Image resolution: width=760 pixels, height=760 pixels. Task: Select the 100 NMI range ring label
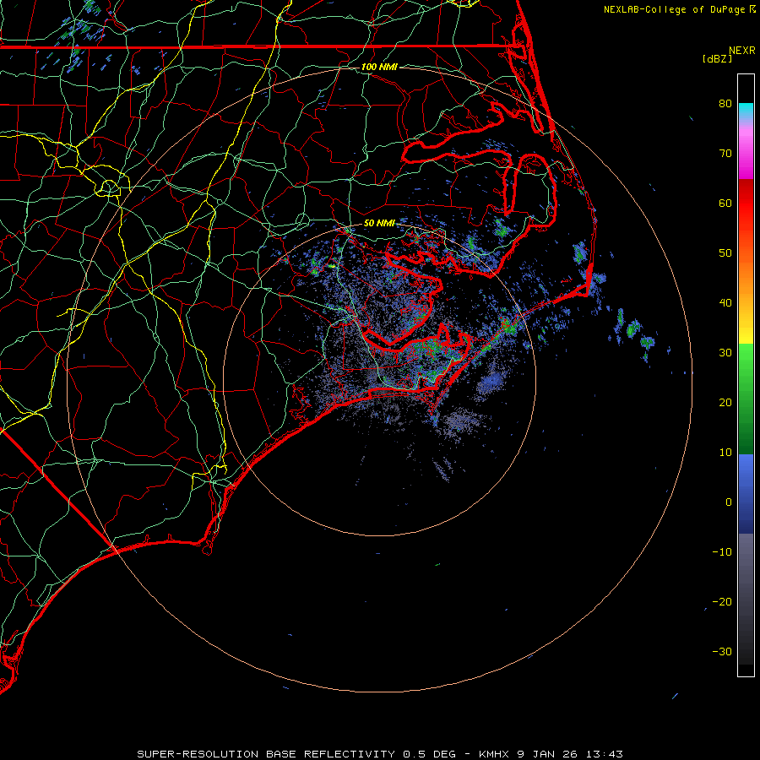pos(379,67)
